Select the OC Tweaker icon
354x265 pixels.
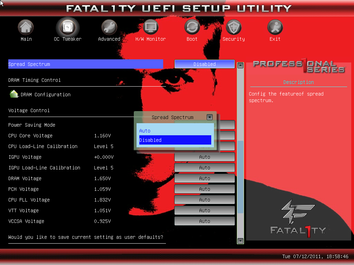[x=67, y=27]
